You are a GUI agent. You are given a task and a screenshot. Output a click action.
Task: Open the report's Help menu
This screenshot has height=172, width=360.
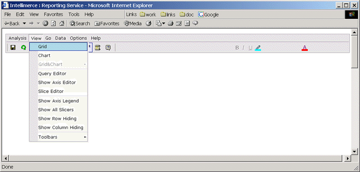pyautogui.click(x=96, y=38)
